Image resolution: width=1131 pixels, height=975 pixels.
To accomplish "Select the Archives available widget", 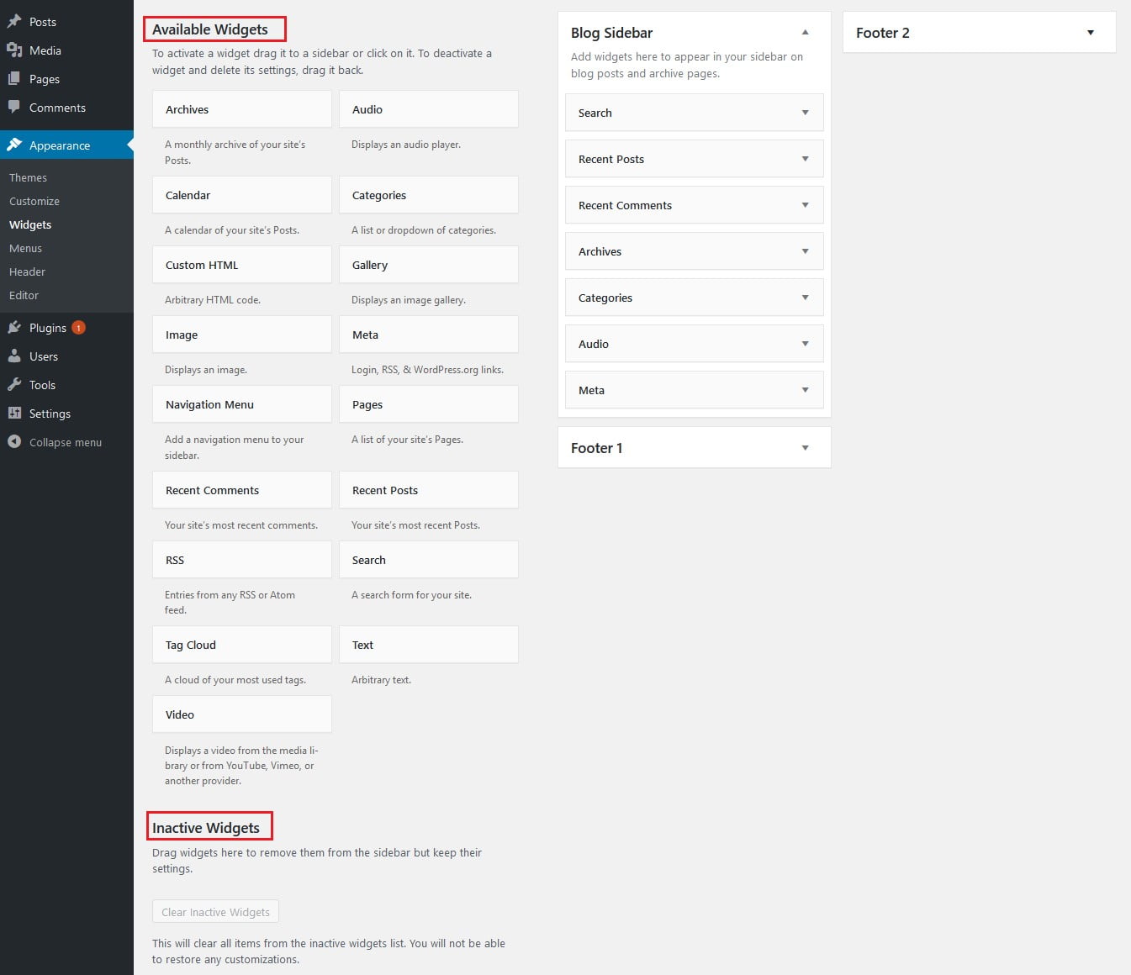I will pyautogui.click(x=242, y=109).
